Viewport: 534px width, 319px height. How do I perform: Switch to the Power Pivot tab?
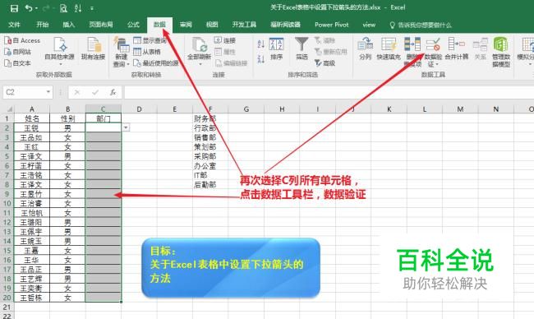(x=332, y=25)
